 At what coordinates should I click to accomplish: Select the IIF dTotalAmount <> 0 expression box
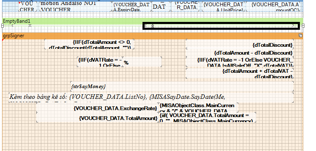pos(89,44)
